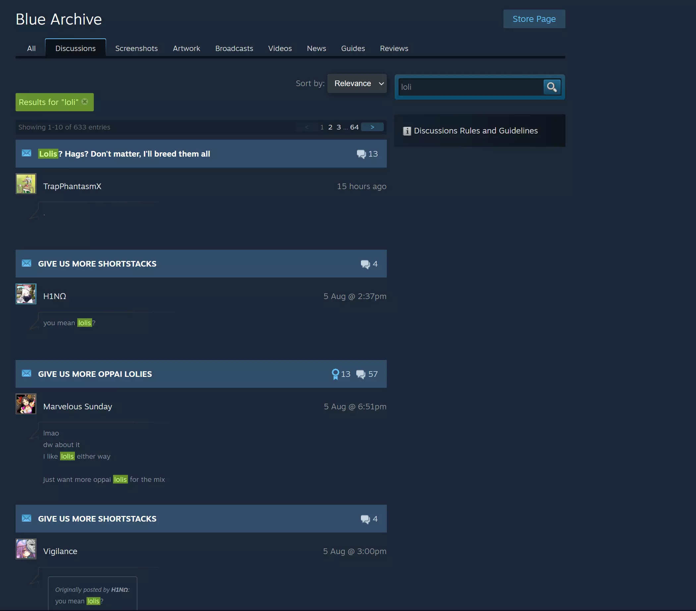The height and width of the screenshot is (611, 696).
Task: Click the "5 Aug @ 6:51pm" timestamp
Action: [355, 407]
